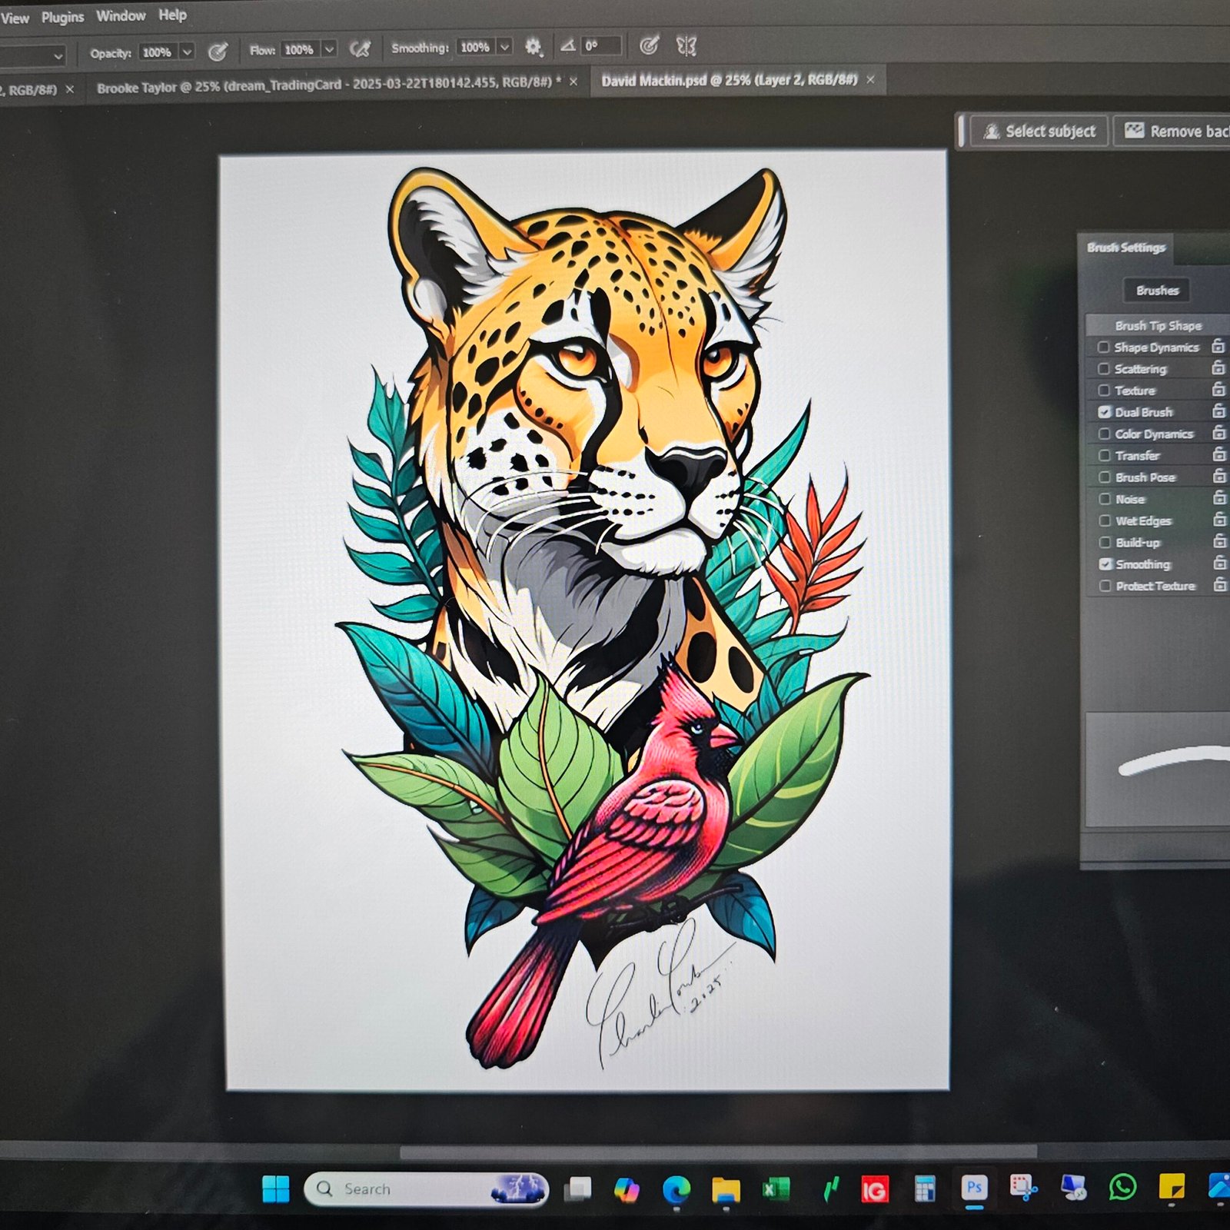
Task: Uncheck the Dual Brush checkbox
Action: (1105, 412)
